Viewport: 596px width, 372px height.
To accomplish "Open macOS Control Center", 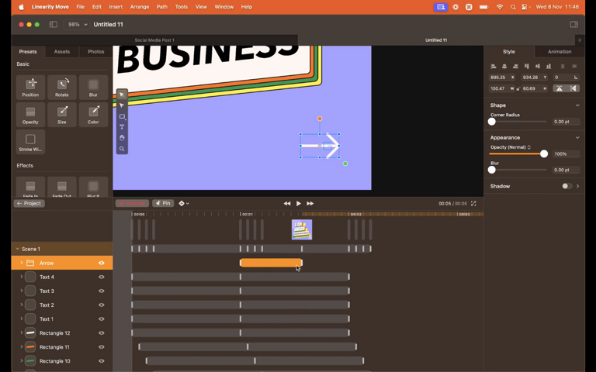I will (525, 7).
